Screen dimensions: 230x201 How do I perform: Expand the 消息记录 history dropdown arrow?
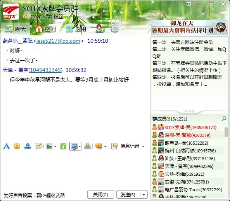pos(143,146)
